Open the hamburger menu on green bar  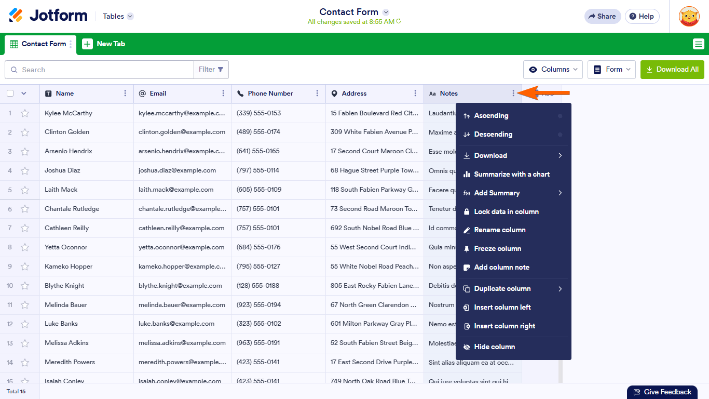699,44
